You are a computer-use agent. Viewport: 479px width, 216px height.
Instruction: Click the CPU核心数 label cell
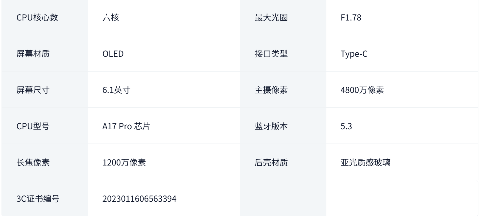(45, 17)
